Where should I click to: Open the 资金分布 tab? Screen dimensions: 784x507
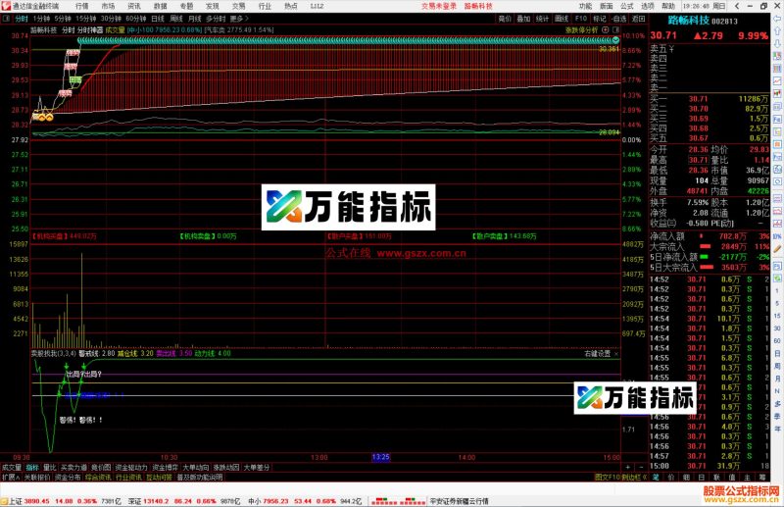pyautogui.click(x=68, y=478)
